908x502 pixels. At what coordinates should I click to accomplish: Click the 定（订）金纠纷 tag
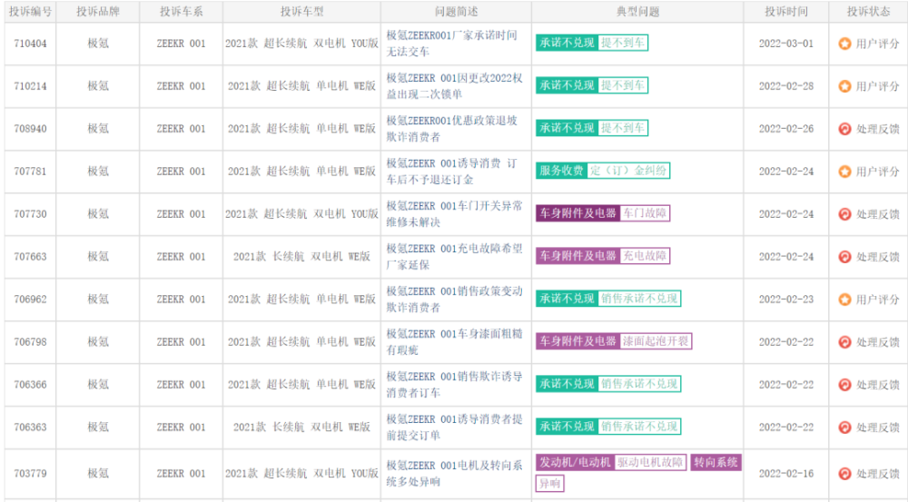(628, 171)
